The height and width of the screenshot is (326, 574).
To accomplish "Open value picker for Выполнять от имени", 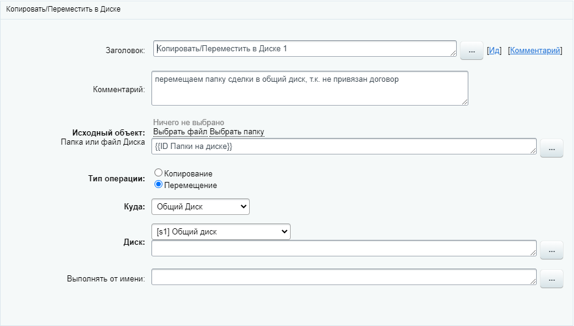I will 551,279.
